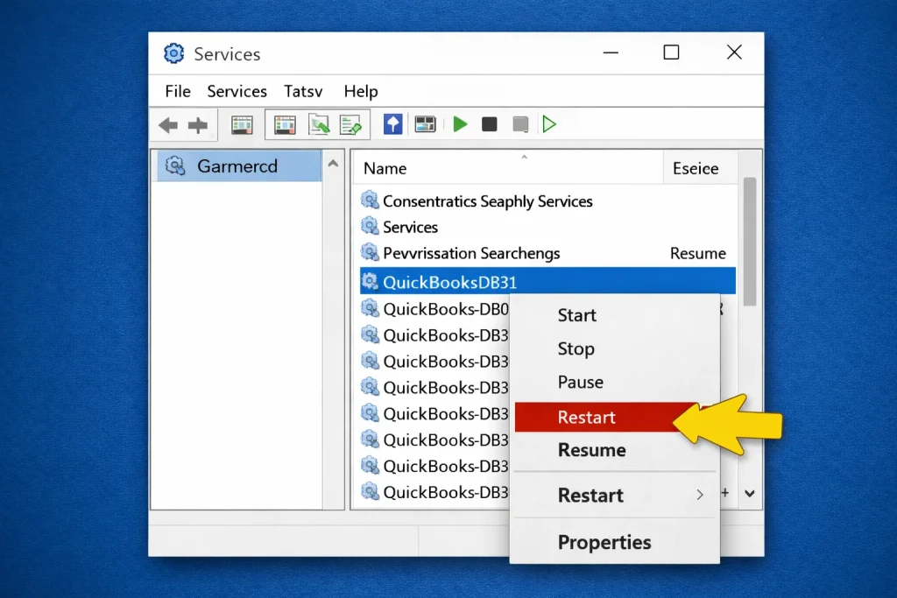Click the properties sheet toolbar icon

tap(285, 124)
